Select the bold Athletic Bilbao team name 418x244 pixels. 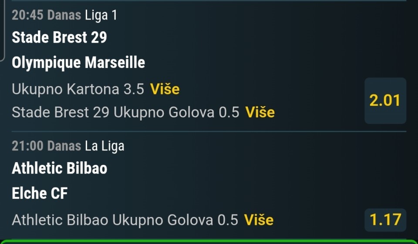(x=60, y=168)
